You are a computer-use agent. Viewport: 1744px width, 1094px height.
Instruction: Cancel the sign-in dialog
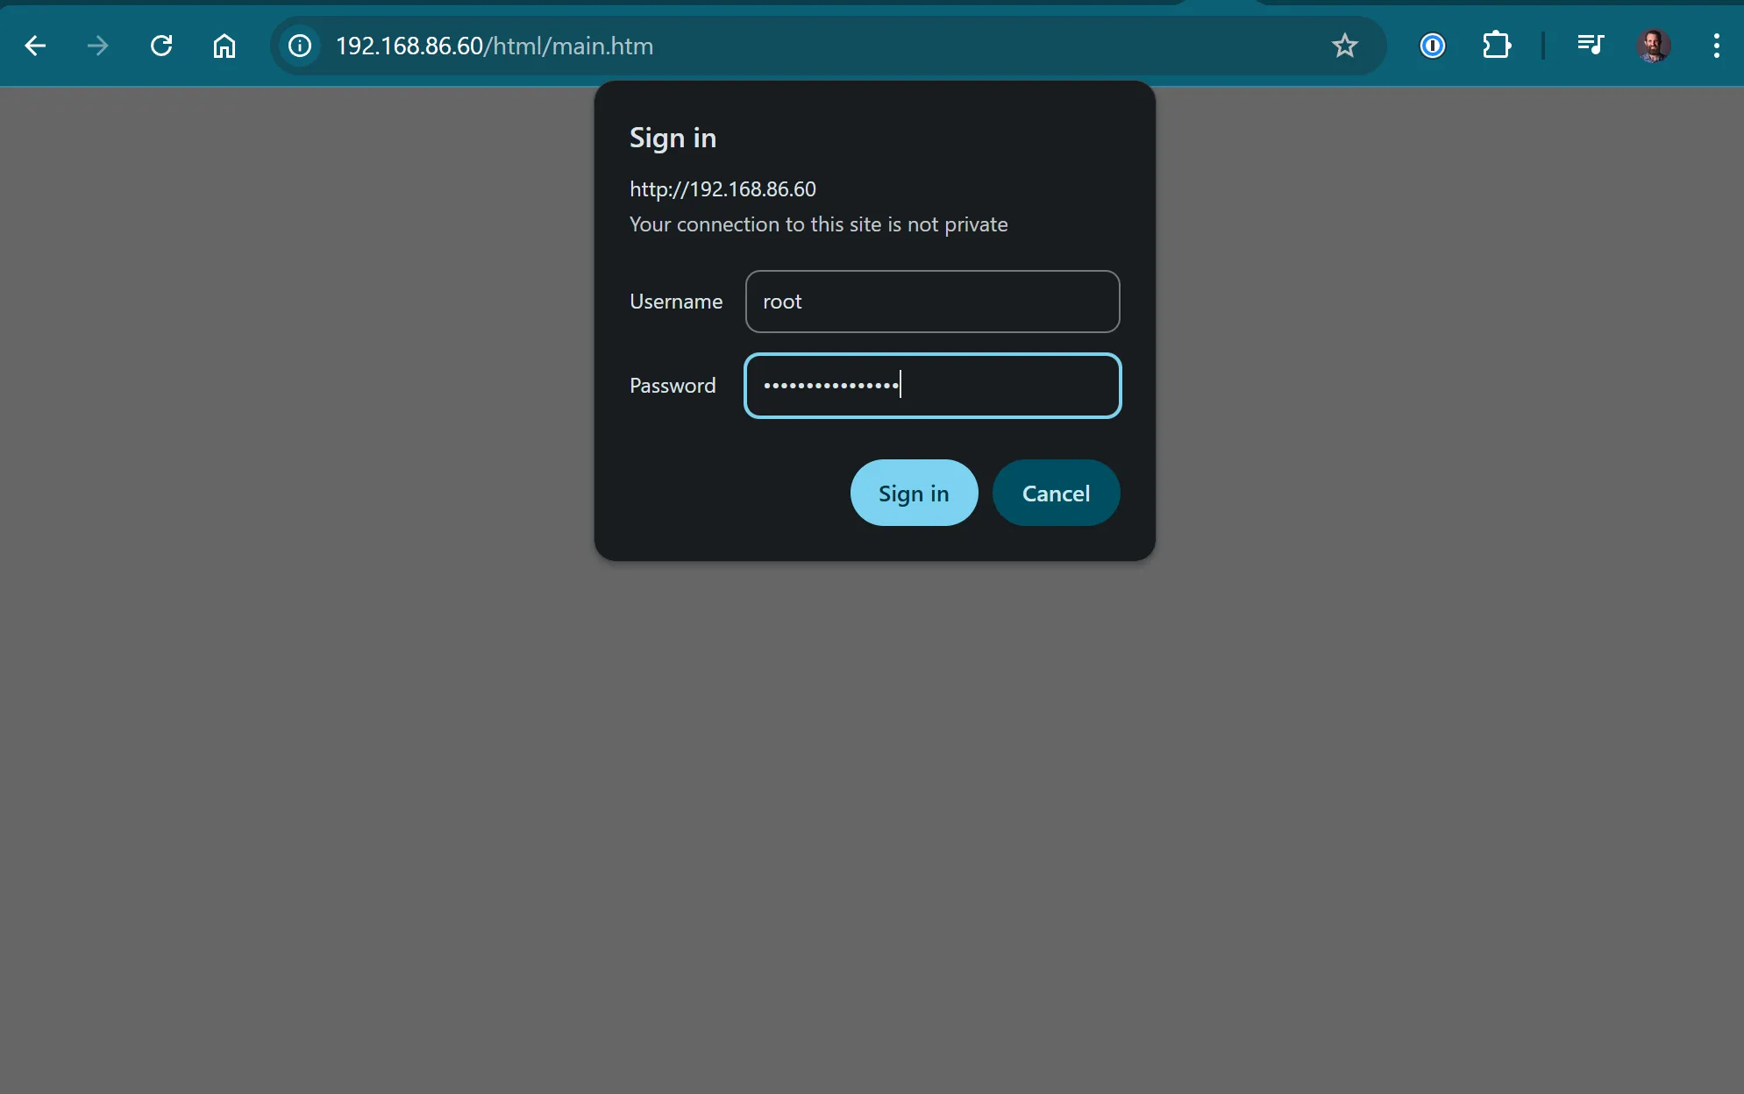(x=1056, y=493)
